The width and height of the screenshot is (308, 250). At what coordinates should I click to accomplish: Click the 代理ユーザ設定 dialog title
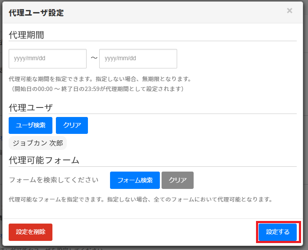point(36,13)
